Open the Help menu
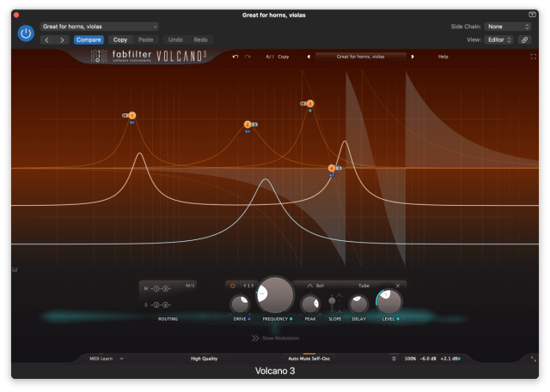This screenshot has height=392, width=550. (x=443, y=57)
